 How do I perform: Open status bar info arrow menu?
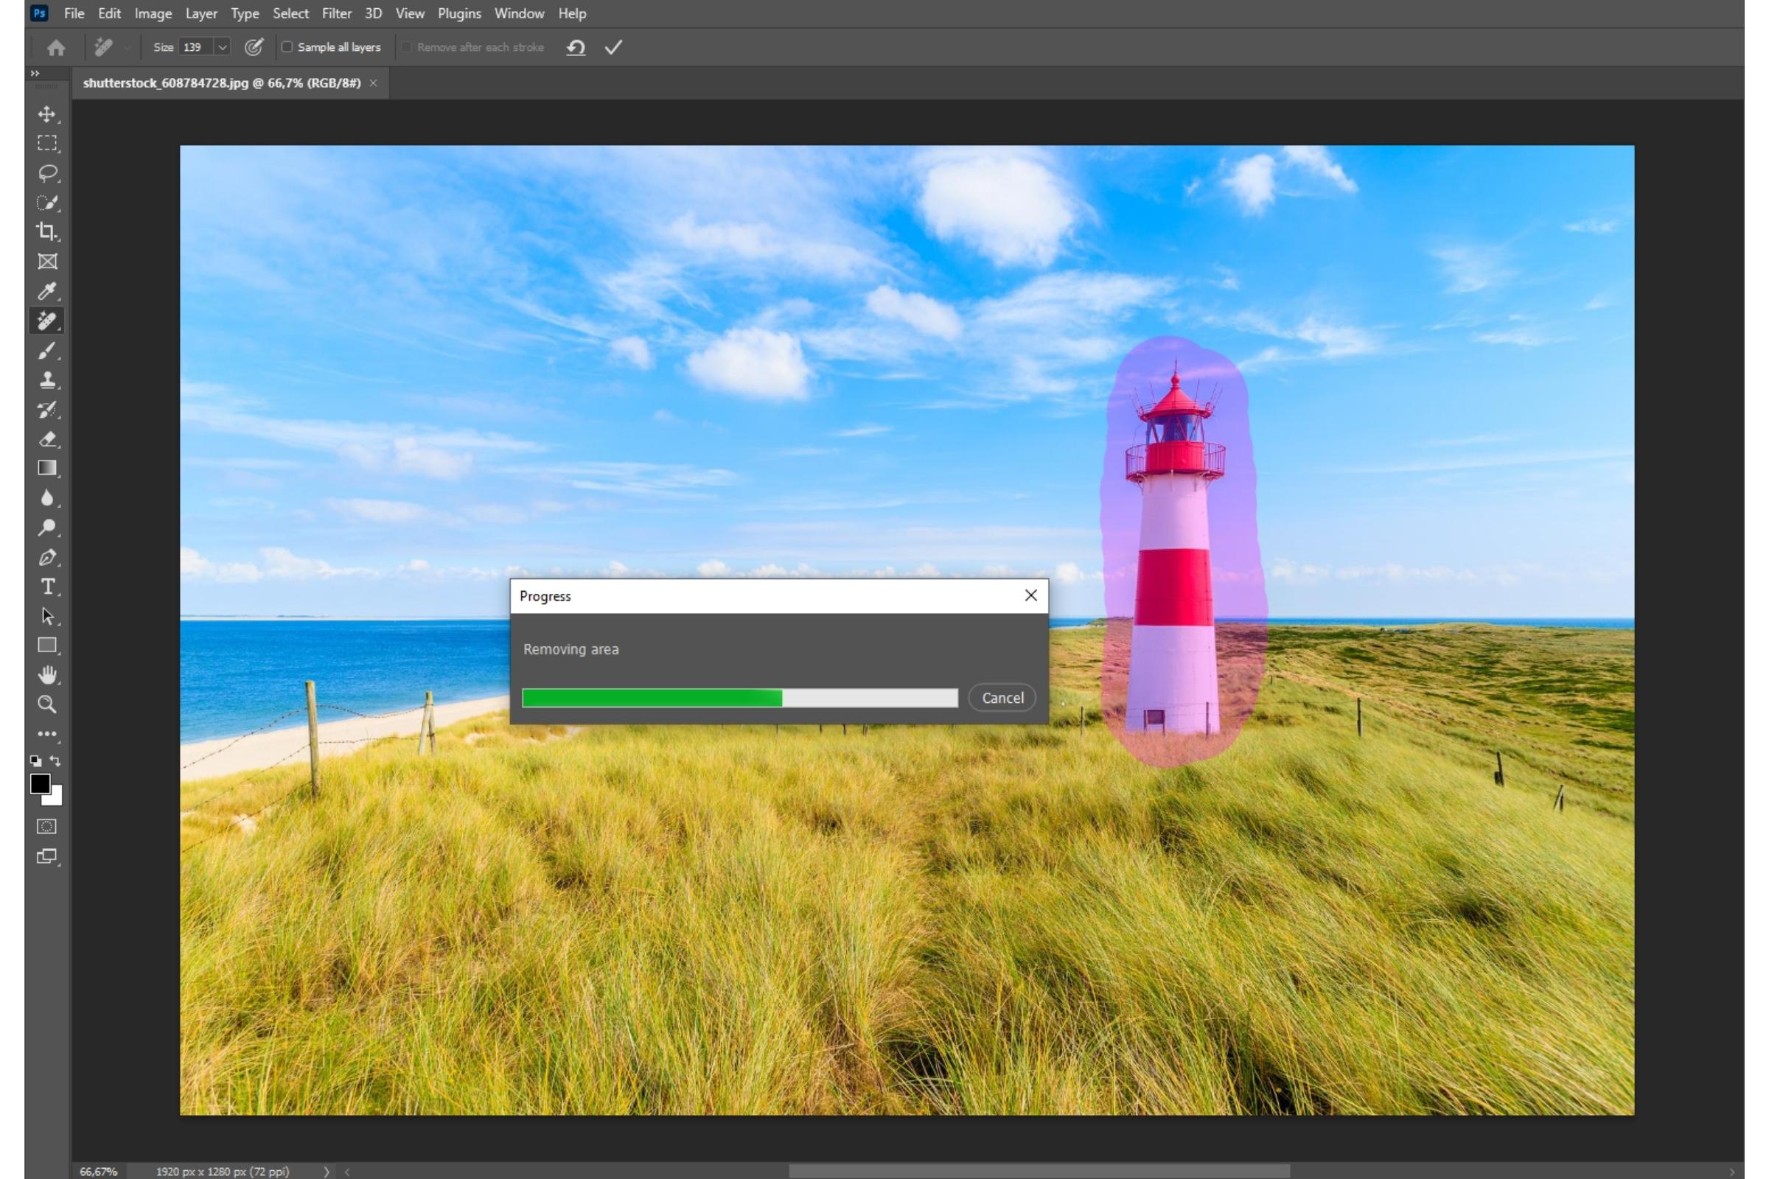[x=326, y=1171]
